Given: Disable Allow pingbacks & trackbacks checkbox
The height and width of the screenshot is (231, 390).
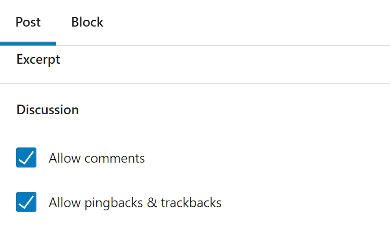Looking at the screenshot, I should pyautogui.click(x=26, y=202).
